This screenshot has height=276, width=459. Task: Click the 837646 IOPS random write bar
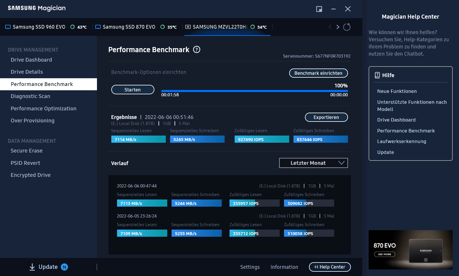tap(320, 139)
